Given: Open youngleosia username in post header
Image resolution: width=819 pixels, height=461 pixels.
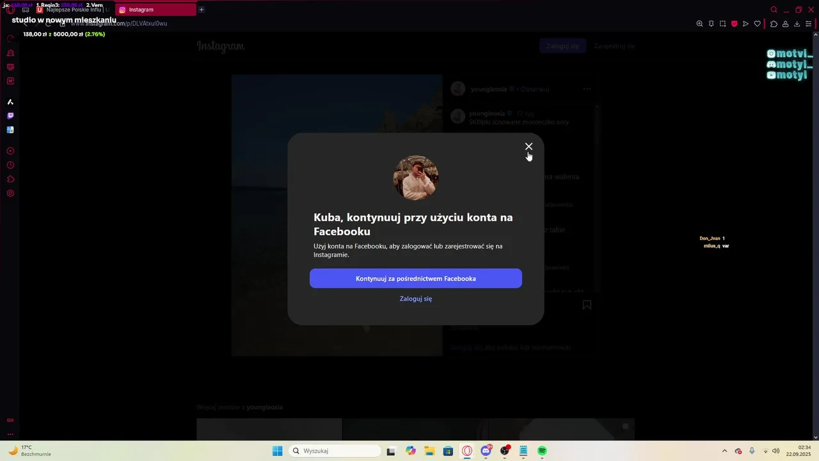Looking at the screenshot, I should [x=489, y=89].
